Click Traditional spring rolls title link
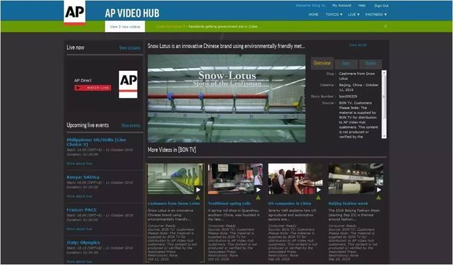 click(x=229, y=204)
